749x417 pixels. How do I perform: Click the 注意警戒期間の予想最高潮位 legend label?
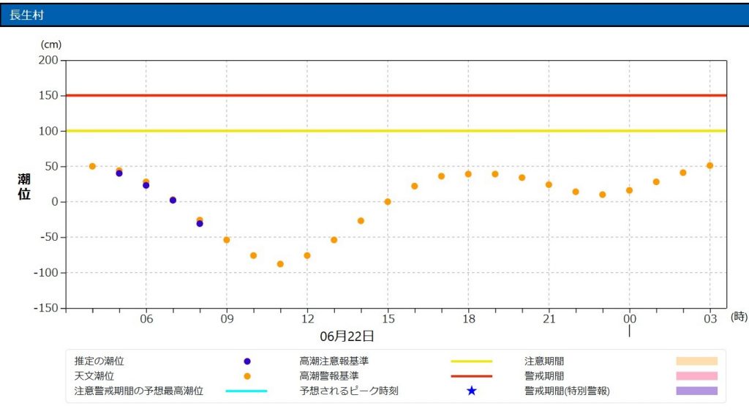[x=138, y=391]
